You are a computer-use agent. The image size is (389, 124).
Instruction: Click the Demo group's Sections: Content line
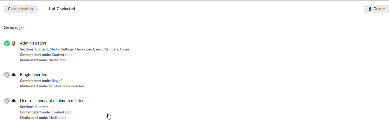click(x=34, y=107)
